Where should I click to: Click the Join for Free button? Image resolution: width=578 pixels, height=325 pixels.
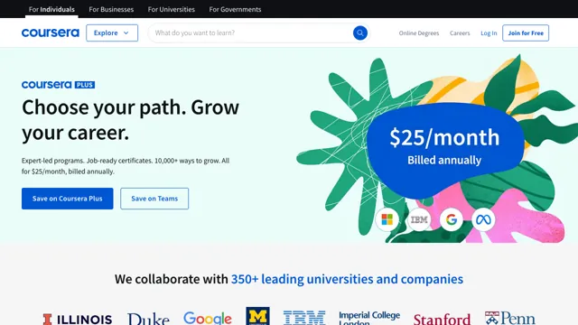pos(526,32)
